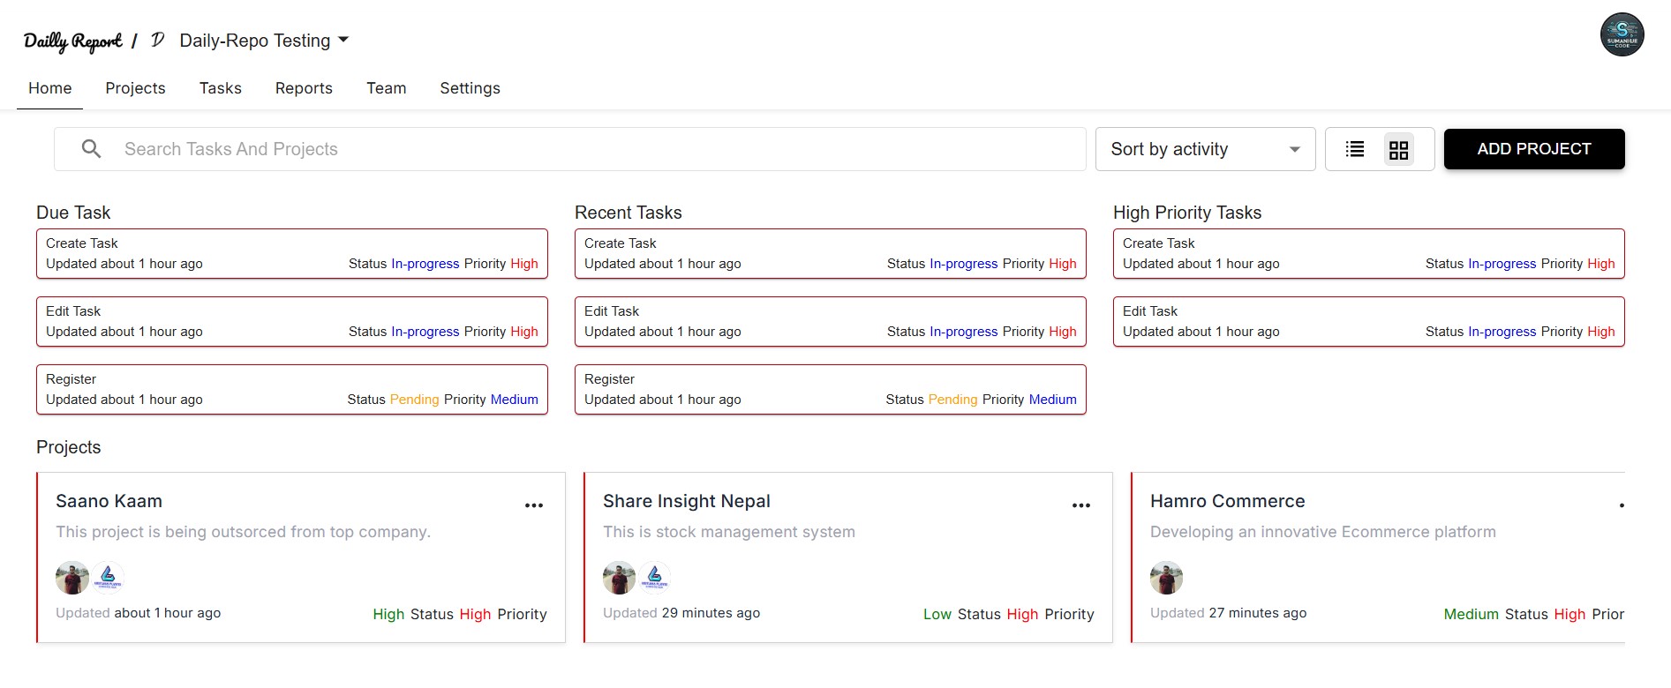
Task: Open Create Task under Due Task
Action: click(x=291, y=253)
